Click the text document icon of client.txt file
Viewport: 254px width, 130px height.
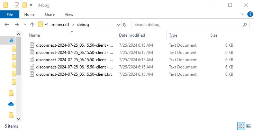[32, 74]
